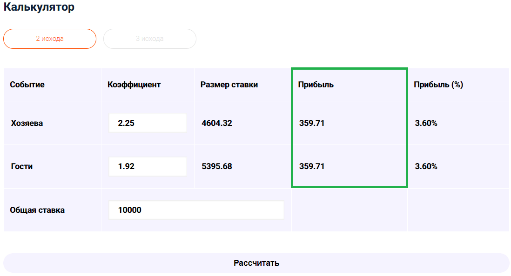Select the stake value 5395.68

click(x=217, y=166)
